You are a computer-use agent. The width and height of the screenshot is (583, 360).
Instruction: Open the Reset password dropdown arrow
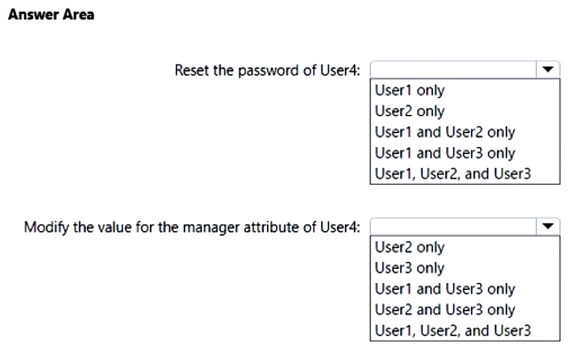coord(548,70)
